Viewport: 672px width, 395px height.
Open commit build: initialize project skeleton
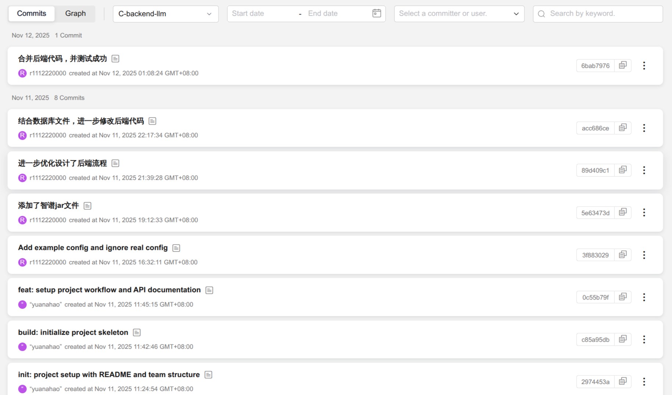pos(73,332)
